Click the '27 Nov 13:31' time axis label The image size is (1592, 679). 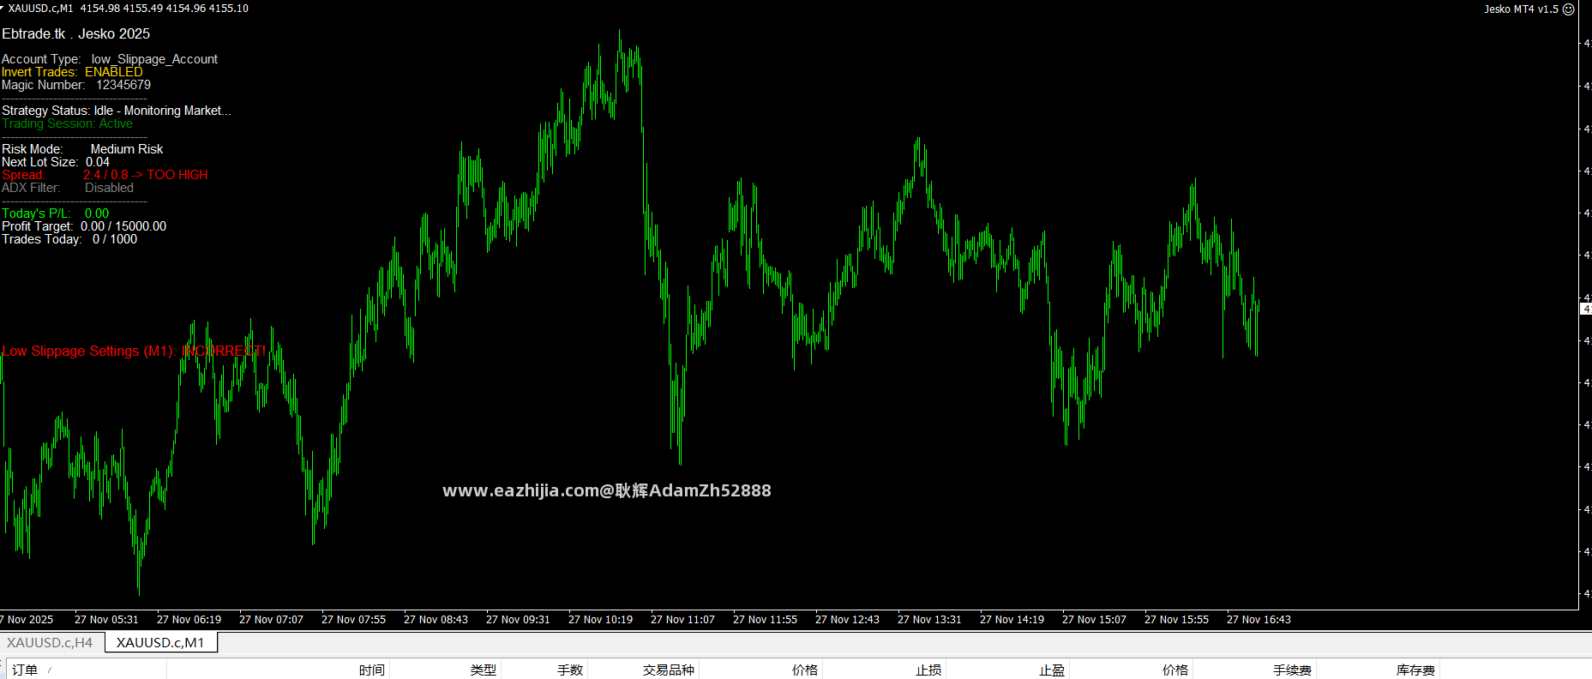coord(929,620)
